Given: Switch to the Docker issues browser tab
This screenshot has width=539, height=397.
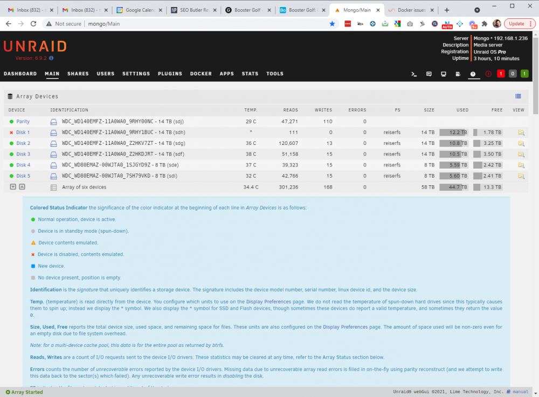Looking at the screenshot, I should pos(411,10).
